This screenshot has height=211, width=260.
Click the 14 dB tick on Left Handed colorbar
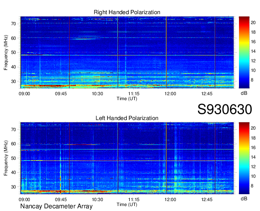pos(253,157)
